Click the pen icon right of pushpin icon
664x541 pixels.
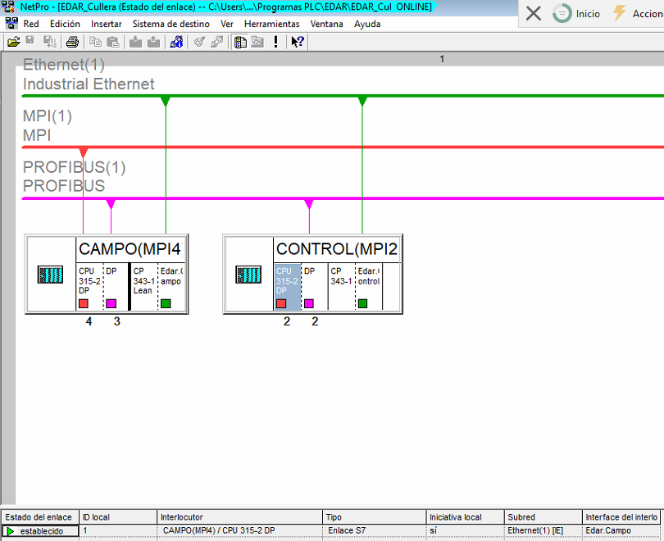pos(216,42)
